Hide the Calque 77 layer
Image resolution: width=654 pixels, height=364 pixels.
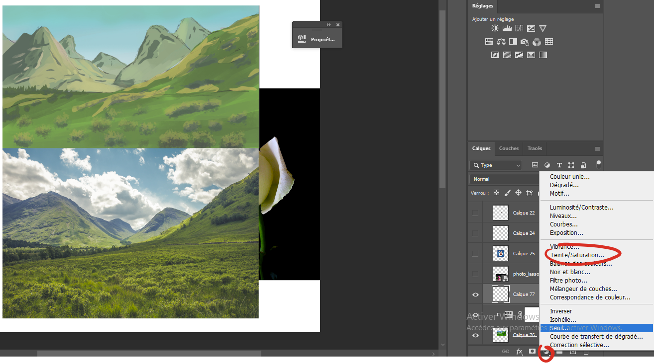[475, 294]
